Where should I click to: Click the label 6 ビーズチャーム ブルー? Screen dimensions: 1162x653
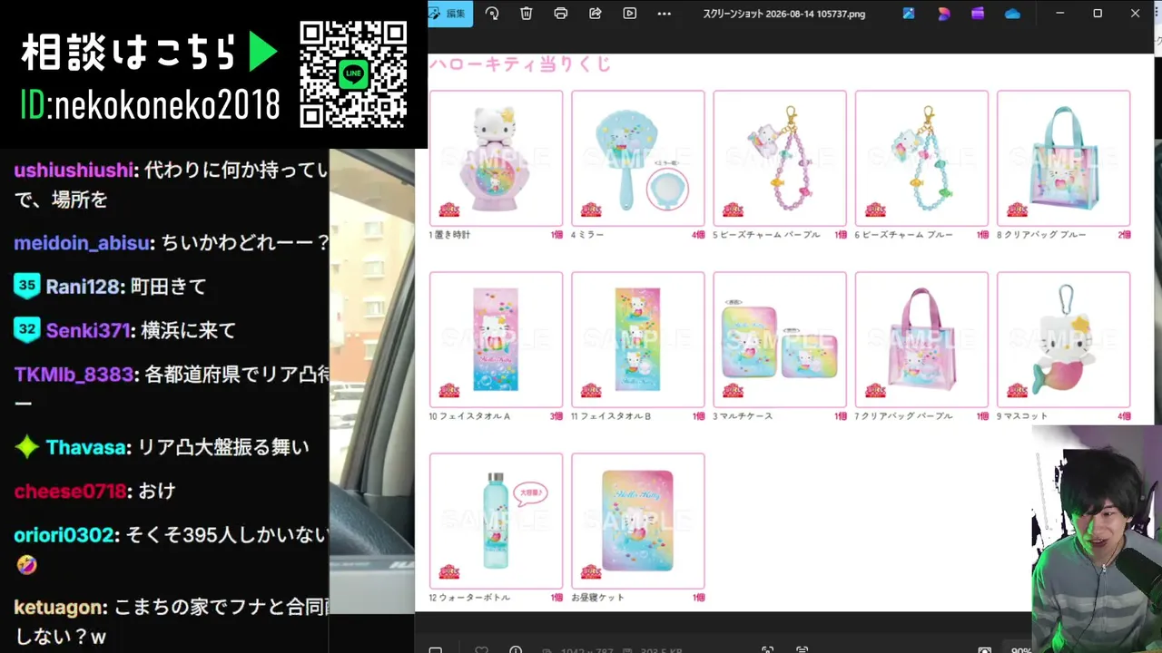[903, 235]
